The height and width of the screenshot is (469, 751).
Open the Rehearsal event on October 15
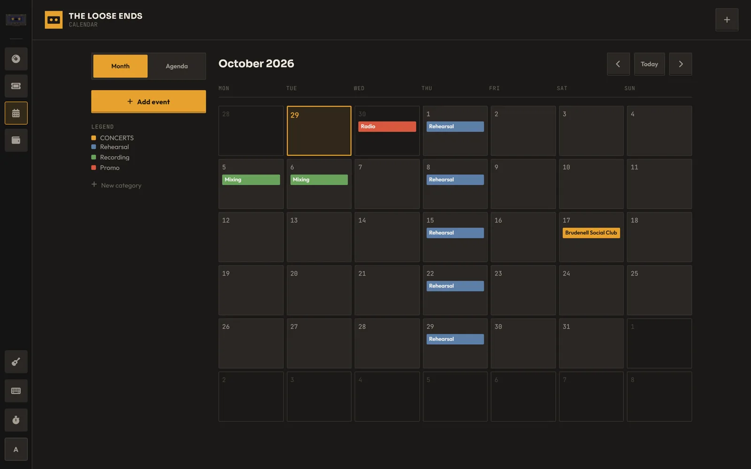point(455,233)
